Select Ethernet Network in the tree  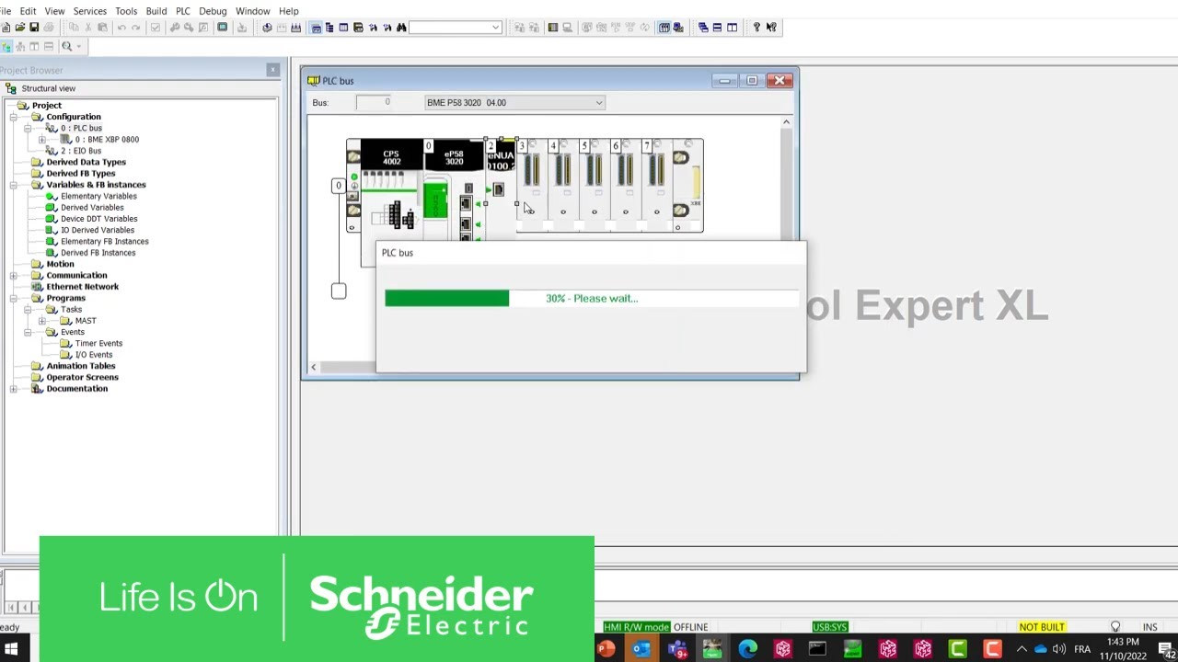82,287
